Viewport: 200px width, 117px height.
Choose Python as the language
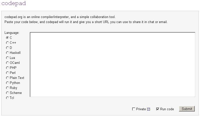(8, 83)
